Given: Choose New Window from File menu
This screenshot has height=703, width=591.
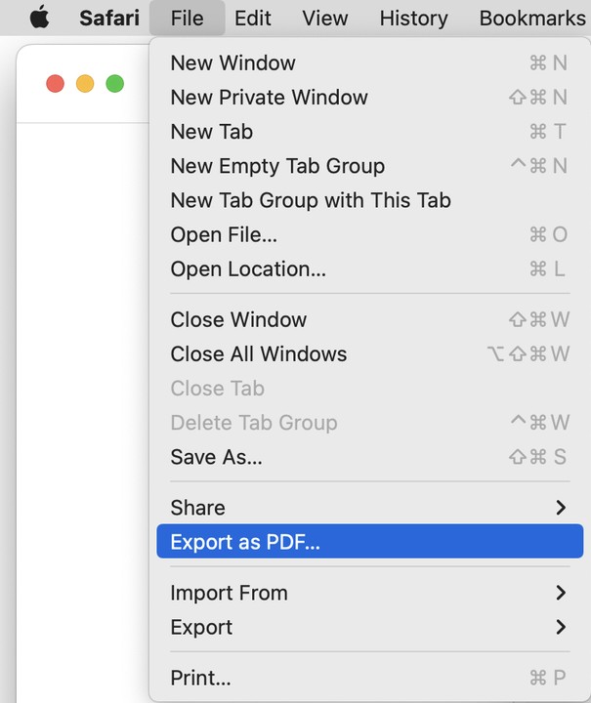Looking at the screenshot, I should [232, 63].
